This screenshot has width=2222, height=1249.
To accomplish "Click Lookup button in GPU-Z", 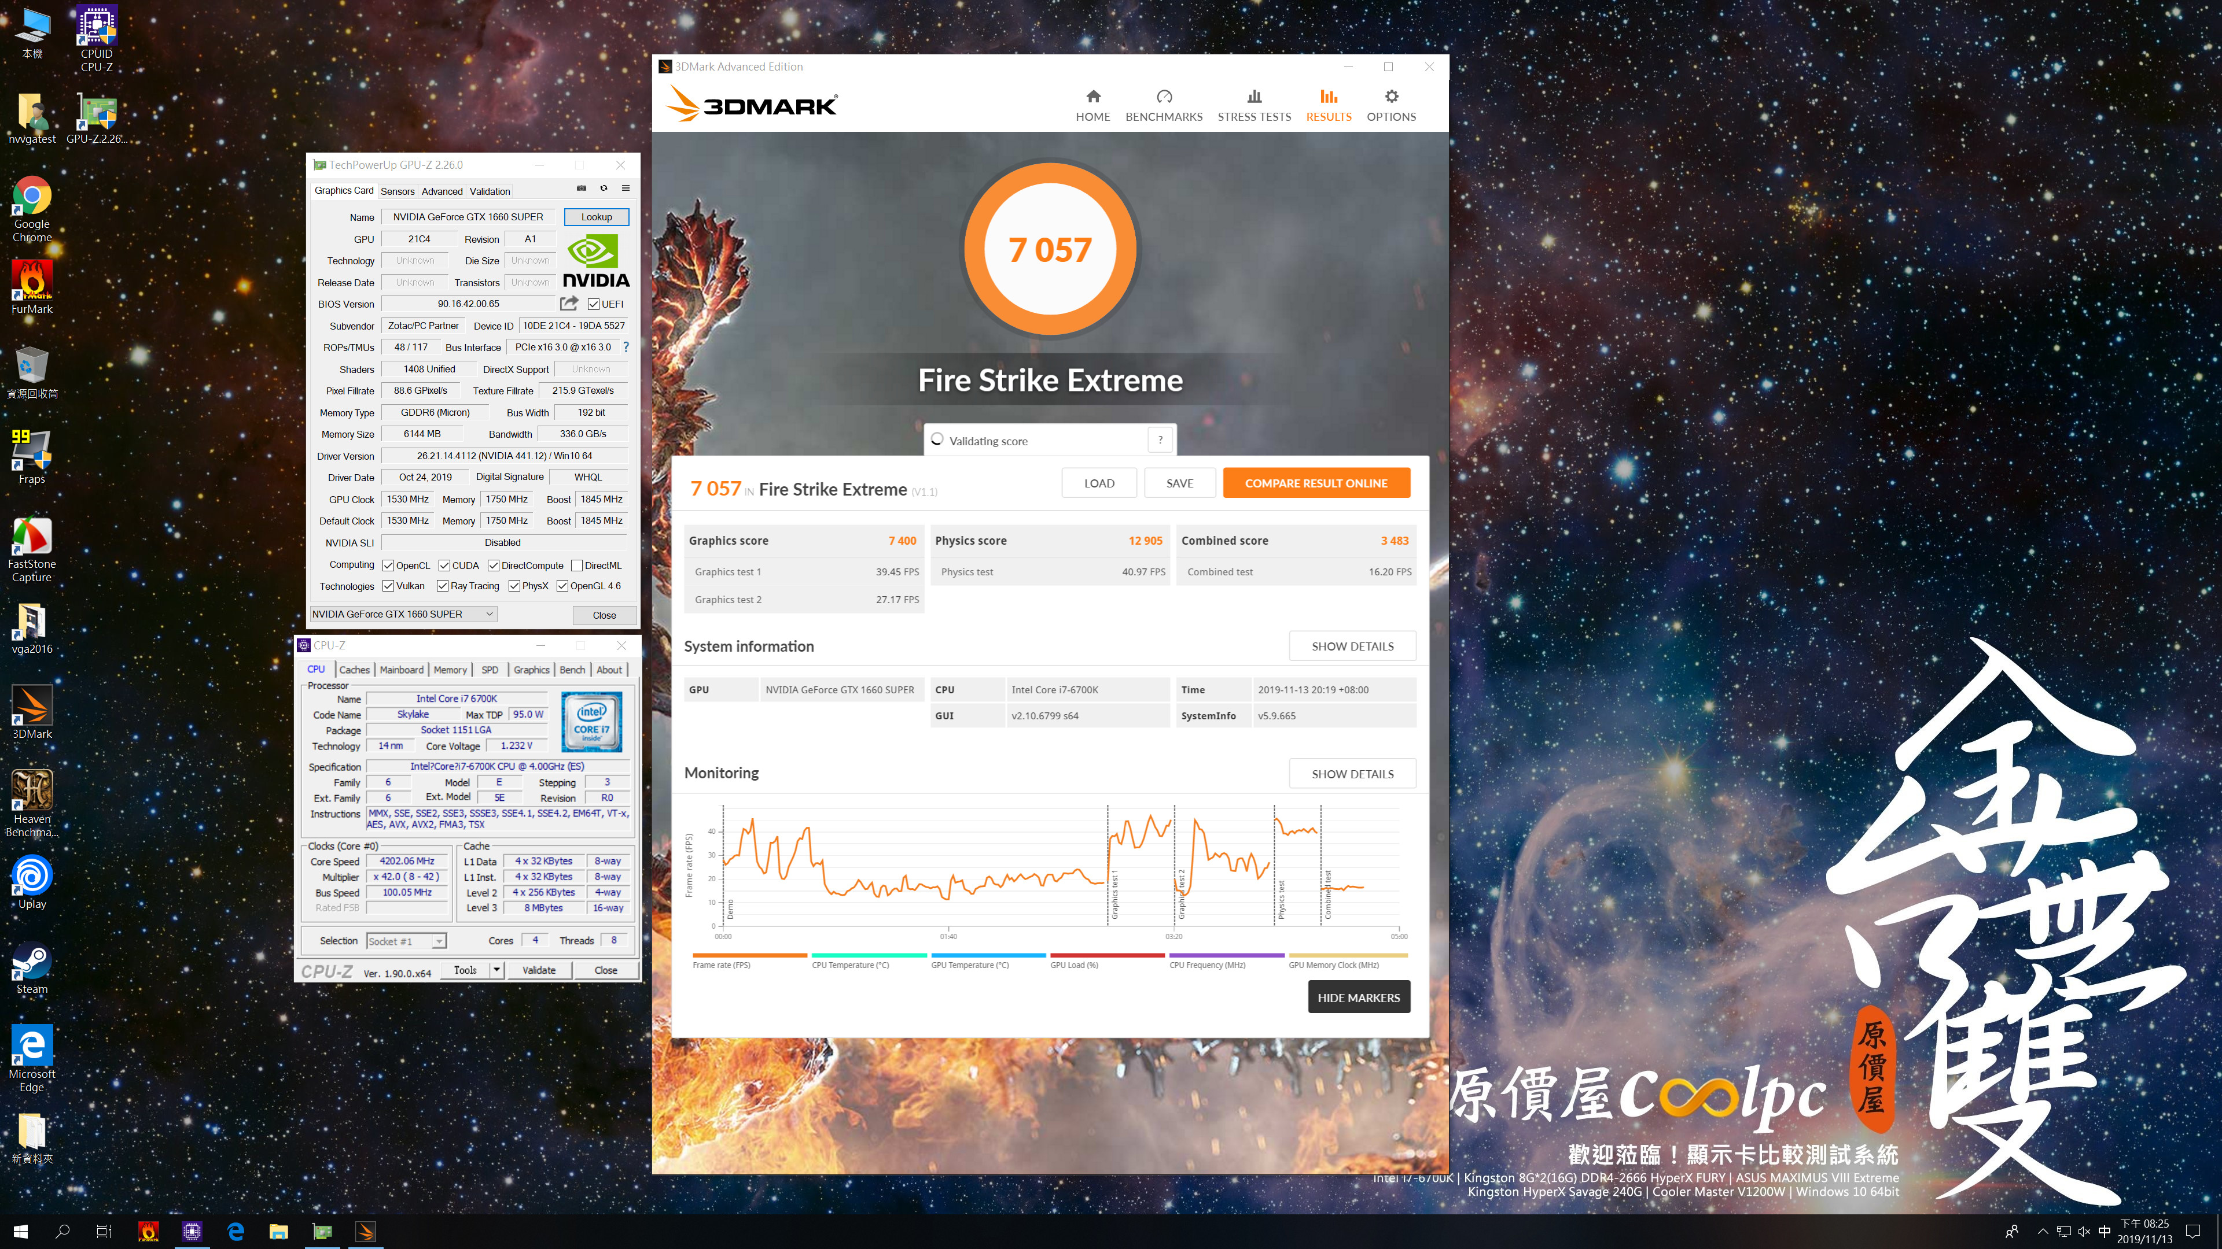I will tap(596, 216).
